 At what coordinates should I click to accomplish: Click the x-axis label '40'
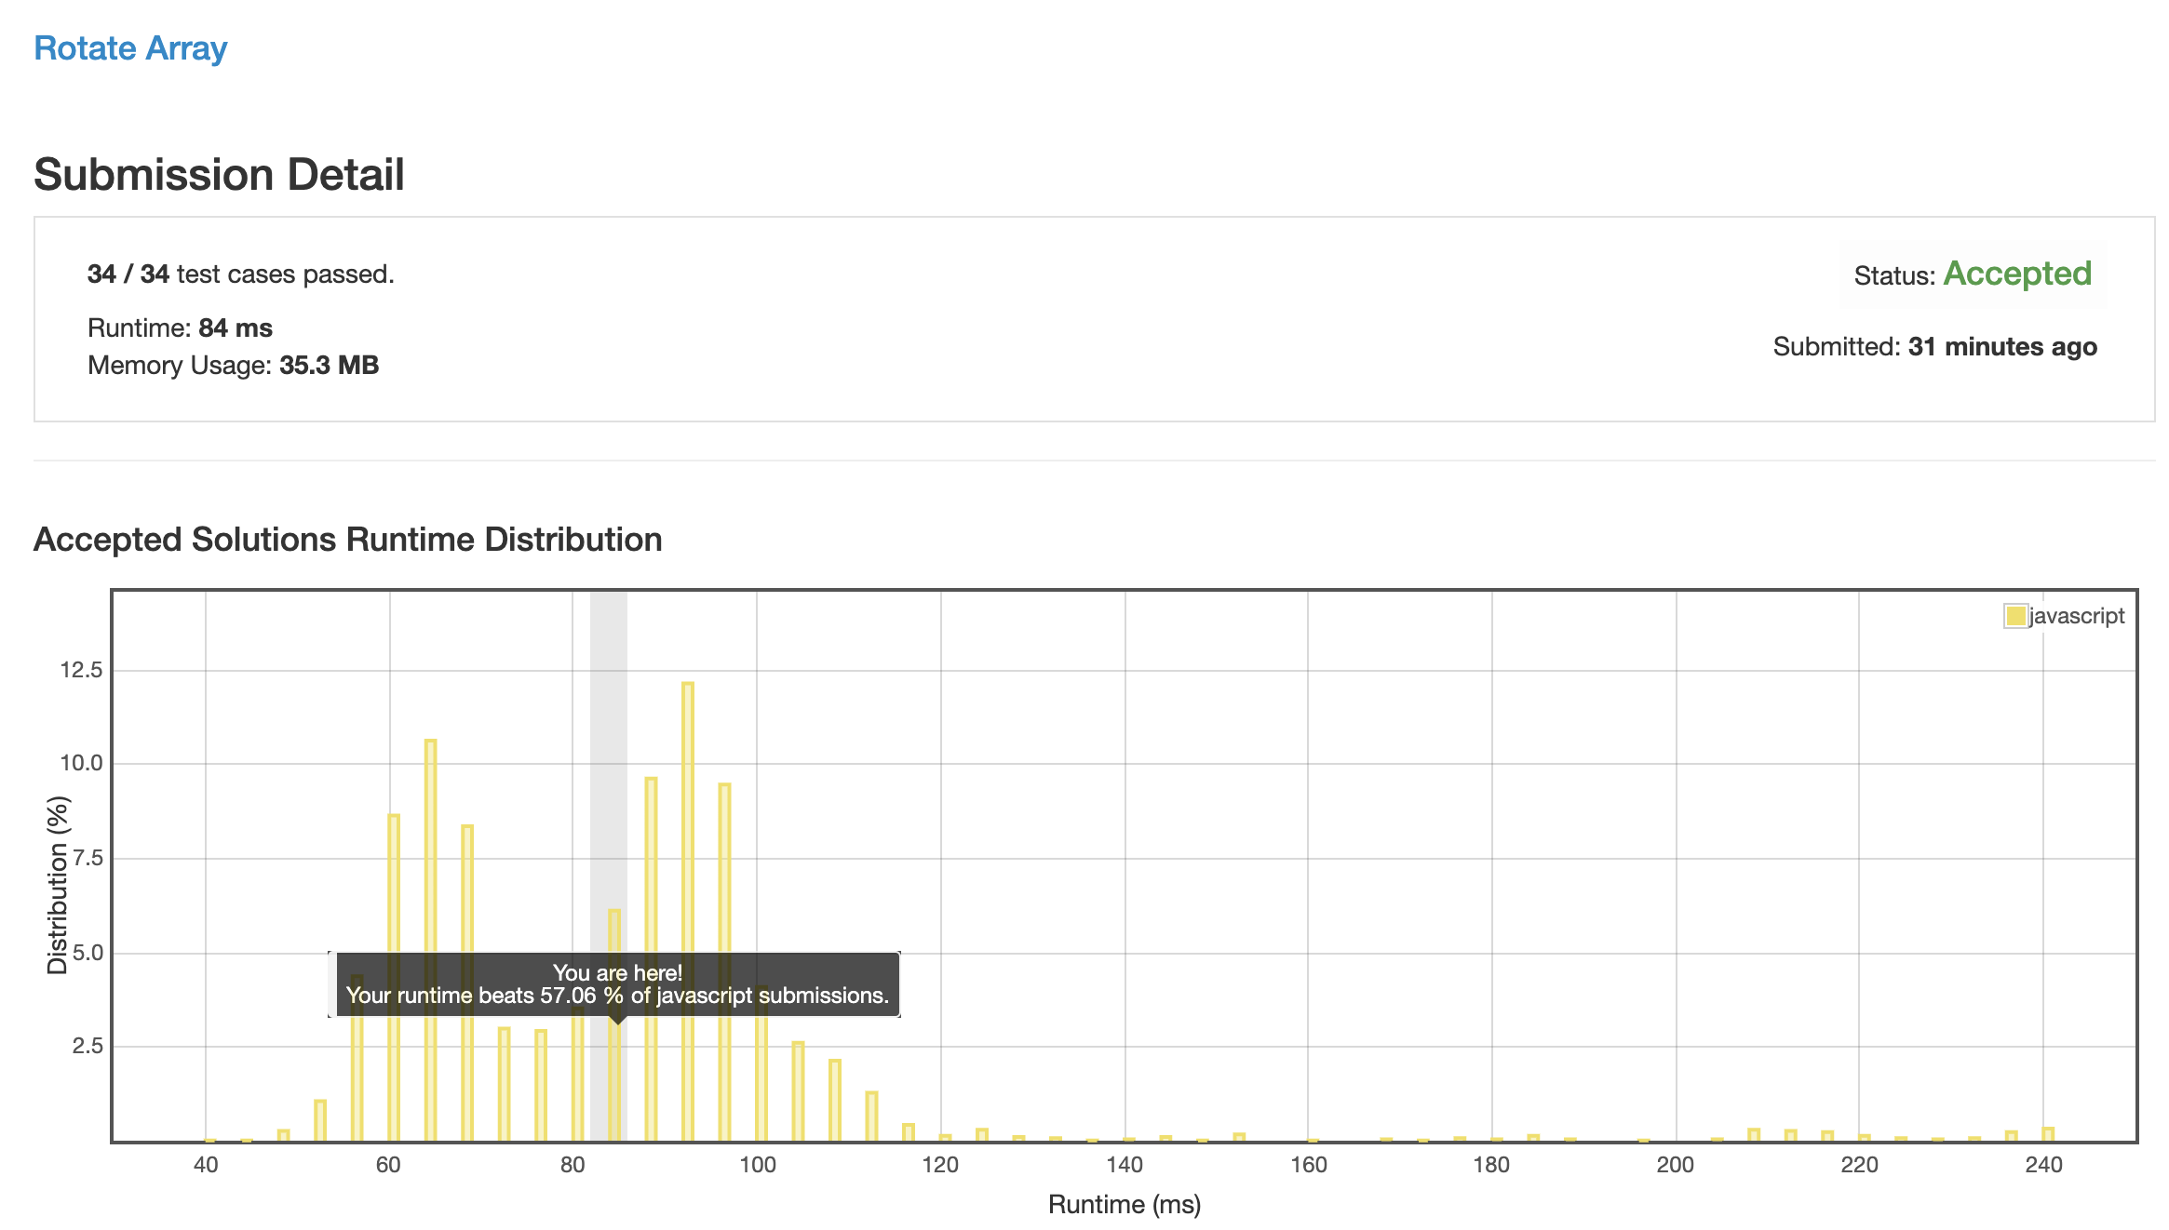206,1165
